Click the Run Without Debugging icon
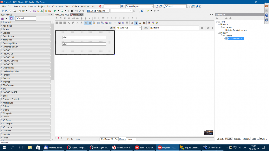This screenshot has height=151, width=269. tap(62, 11)
